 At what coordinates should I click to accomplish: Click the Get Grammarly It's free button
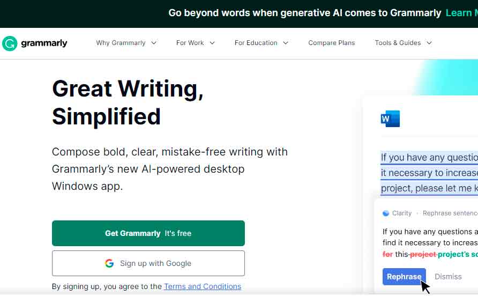pyautogui.click(x=148, y=233)
